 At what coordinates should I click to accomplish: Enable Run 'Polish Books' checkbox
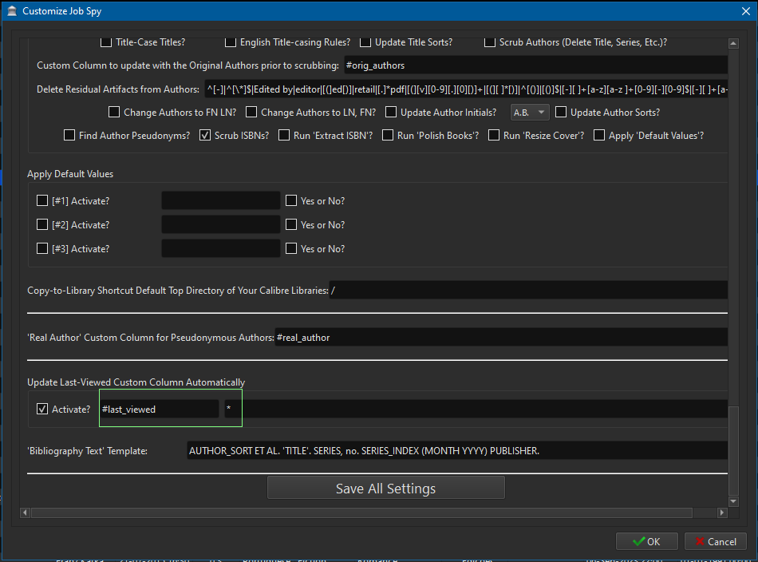click(388, 136)
